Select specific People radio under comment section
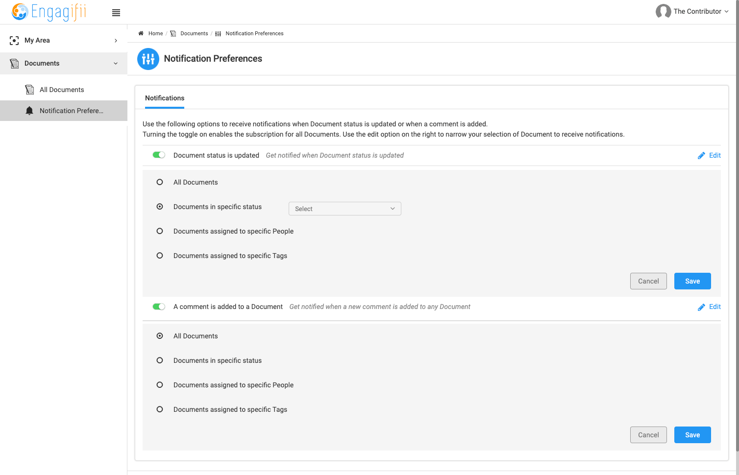The width and height of the screenshot is (739, 475). 160,385
